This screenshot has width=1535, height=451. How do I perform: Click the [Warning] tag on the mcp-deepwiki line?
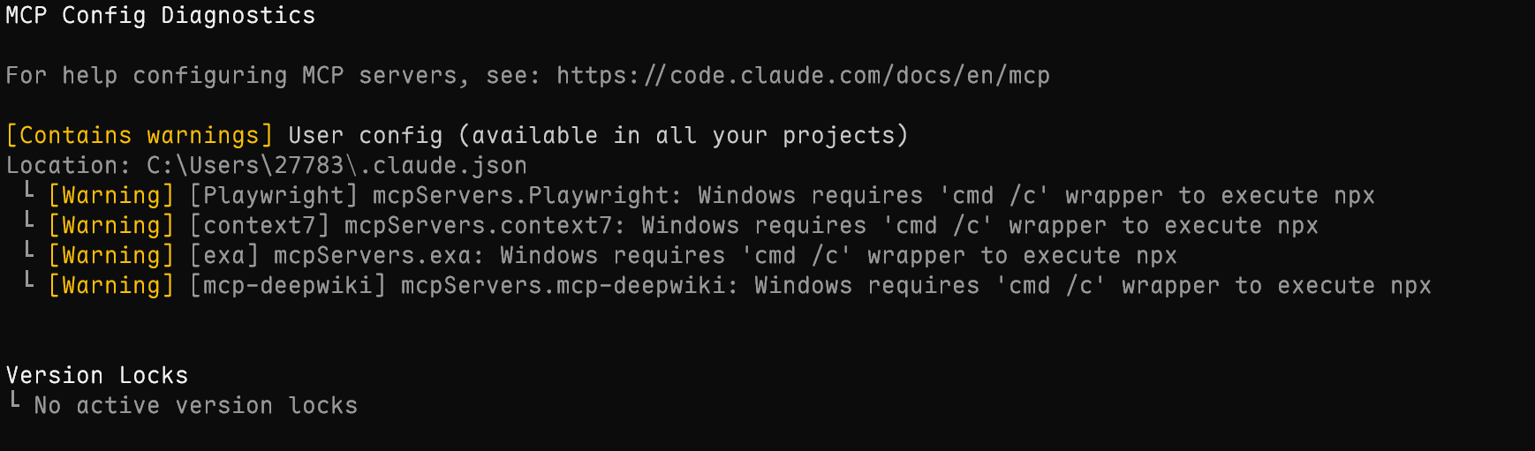point(111,286)
